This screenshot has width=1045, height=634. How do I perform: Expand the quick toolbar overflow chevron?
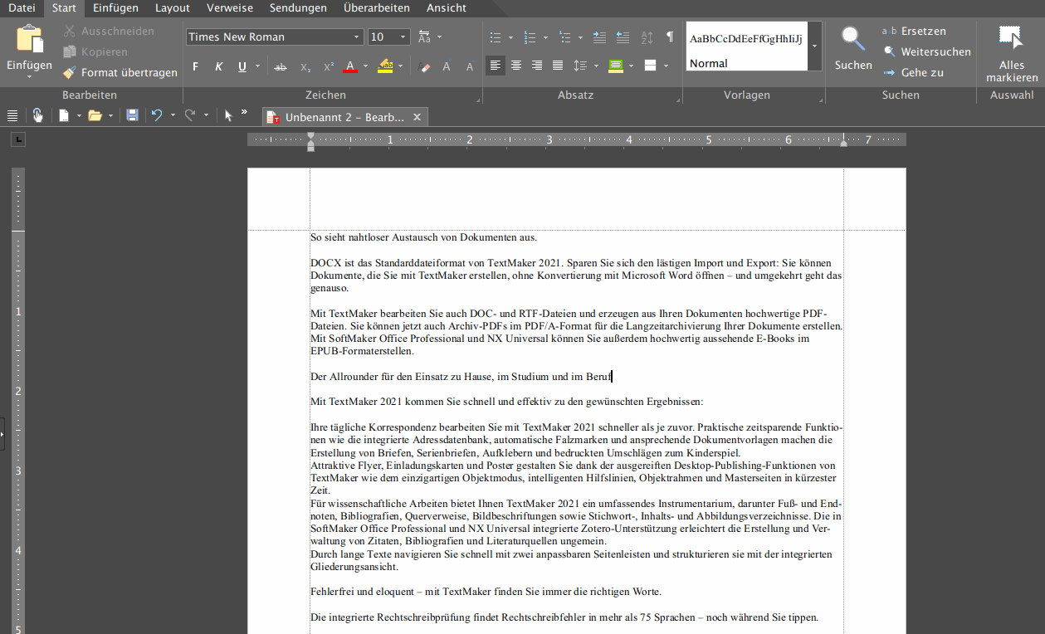point(244,112)
